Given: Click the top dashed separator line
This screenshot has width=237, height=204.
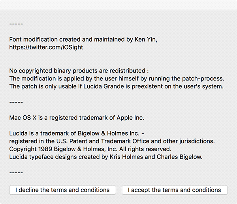Looking at the screenshot, I should 16,24.
